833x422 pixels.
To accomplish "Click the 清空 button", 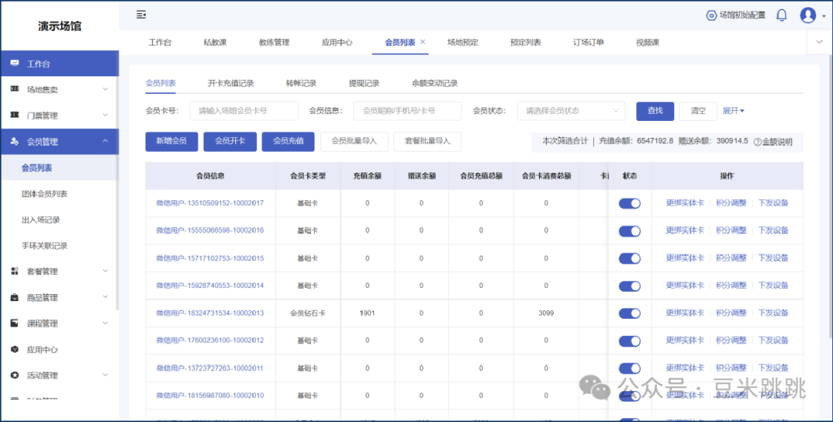I will (698, 111).
